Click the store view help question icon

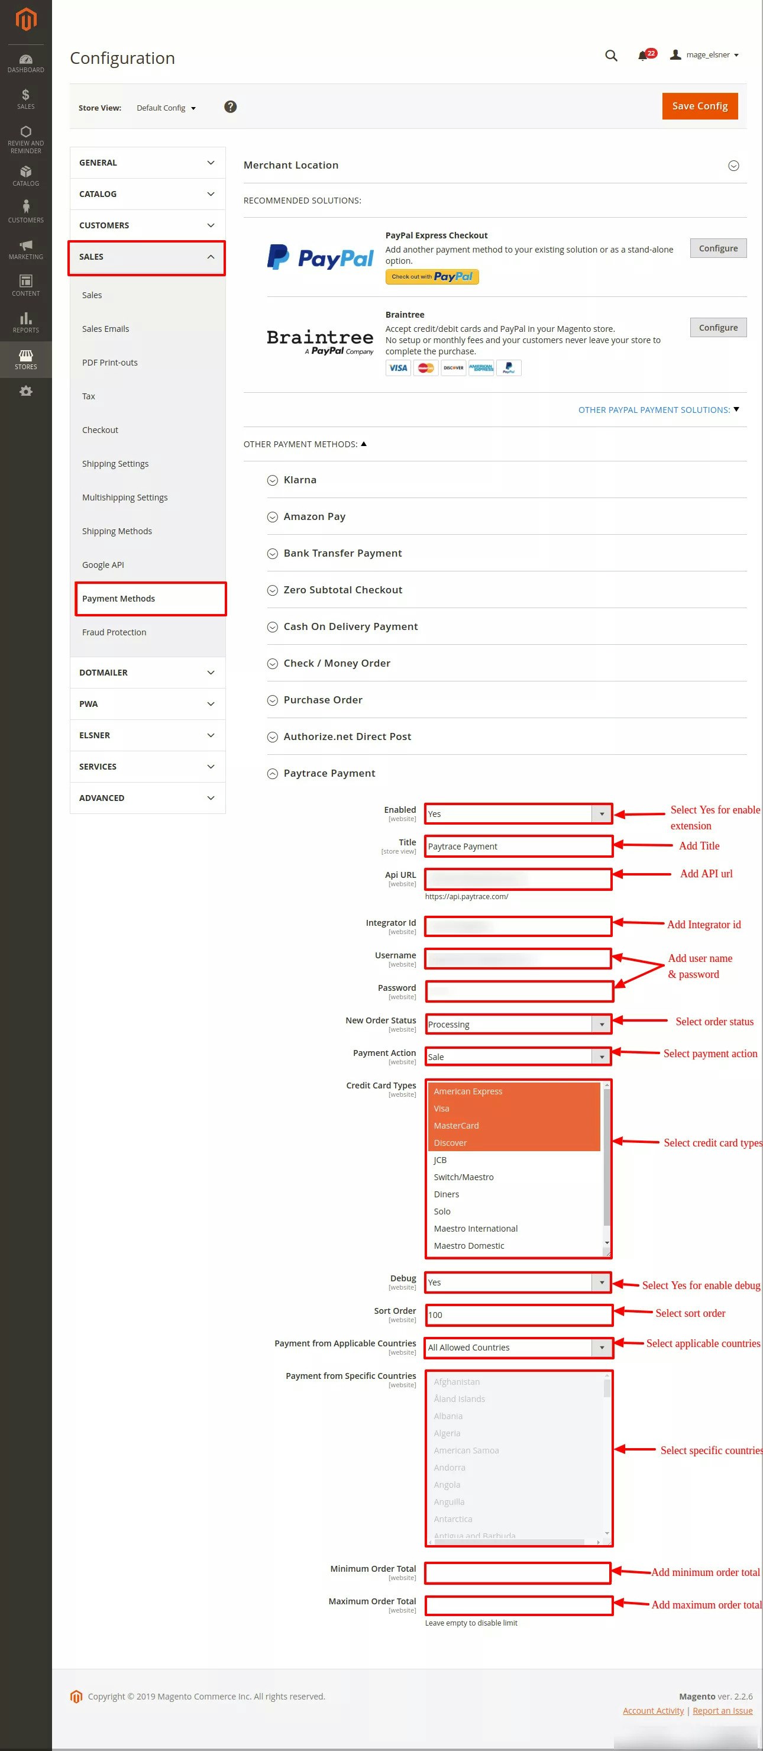pyautogui.click(x=230, y=106)
